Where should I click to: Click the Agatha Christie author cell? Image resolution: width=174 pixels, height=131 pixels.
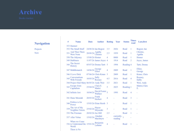pyautogui.click(x=98, y=53)
